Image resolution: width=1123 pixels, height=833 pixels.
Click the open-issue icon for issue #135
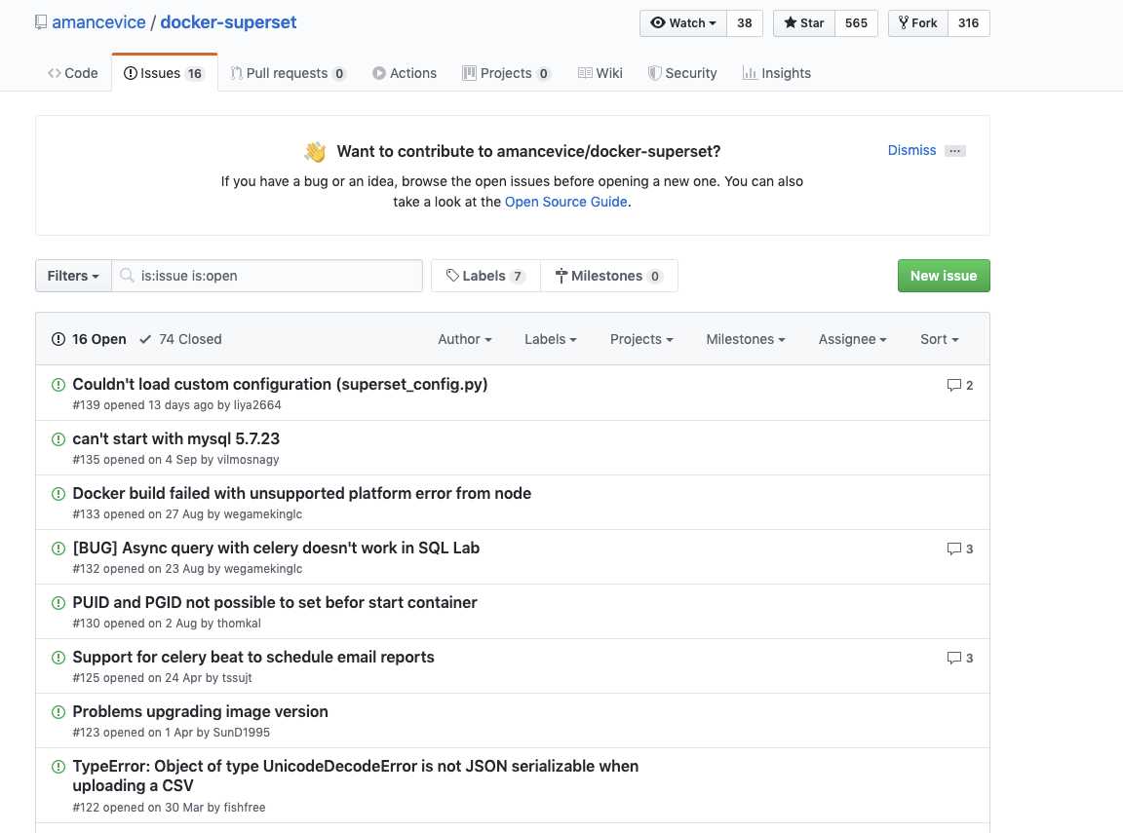pyautogui.click(x=58, y=439)
